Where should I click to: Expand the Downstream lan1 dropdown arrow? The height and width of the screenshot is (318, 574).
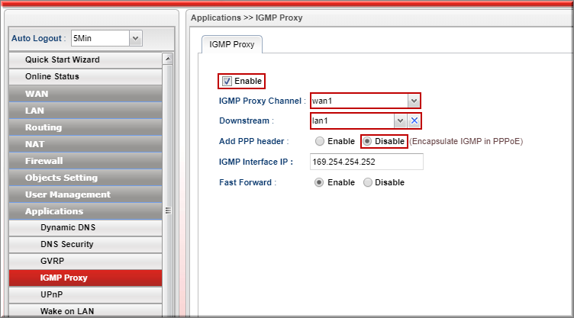(400, 120)
